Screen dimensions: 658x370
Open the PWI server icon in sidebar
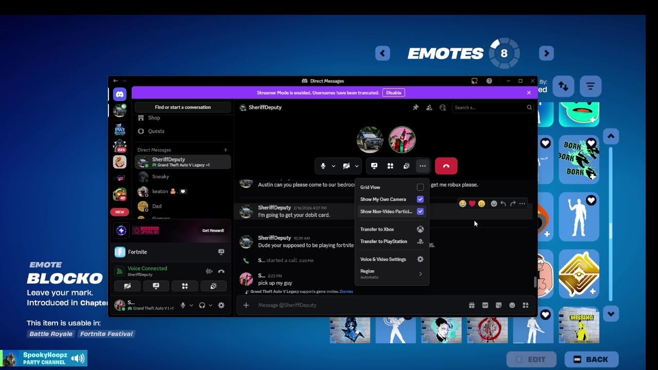(120, 129)
